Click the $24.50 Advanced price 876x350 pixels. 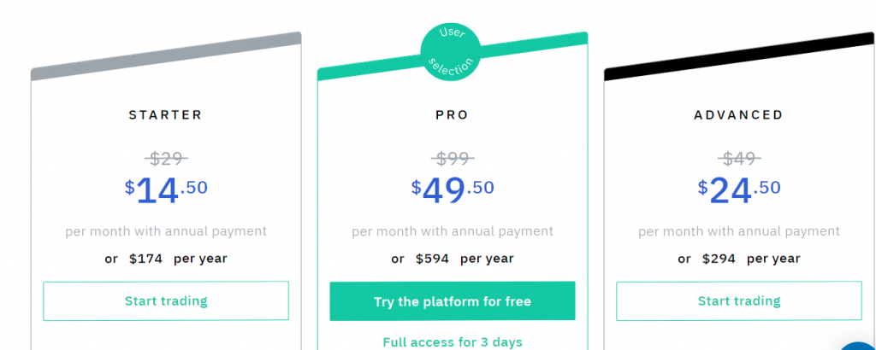pyautogui.click(x=739, y=190)
